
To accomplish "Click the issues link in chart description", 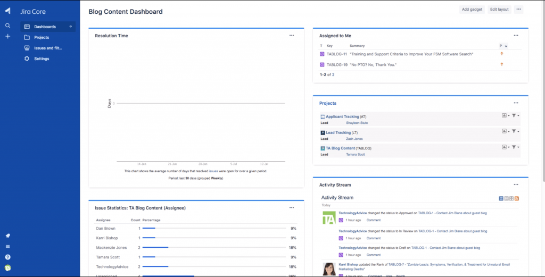I will (213, 171).
